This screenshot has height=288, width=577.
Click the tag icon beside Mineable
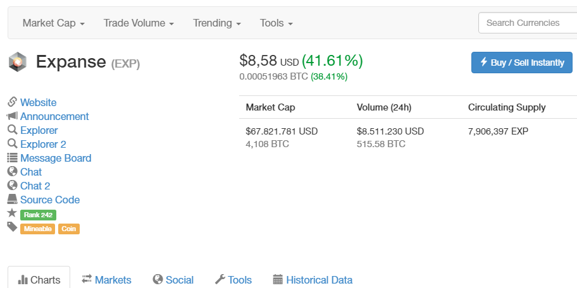coord(12,227)
